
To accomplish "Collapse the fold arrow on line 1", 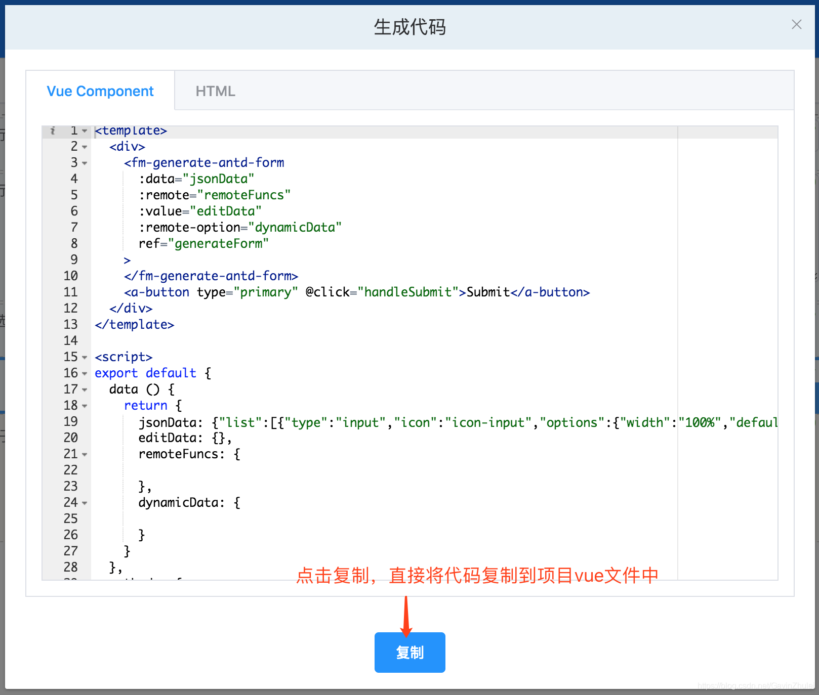I will coord(85,131).
